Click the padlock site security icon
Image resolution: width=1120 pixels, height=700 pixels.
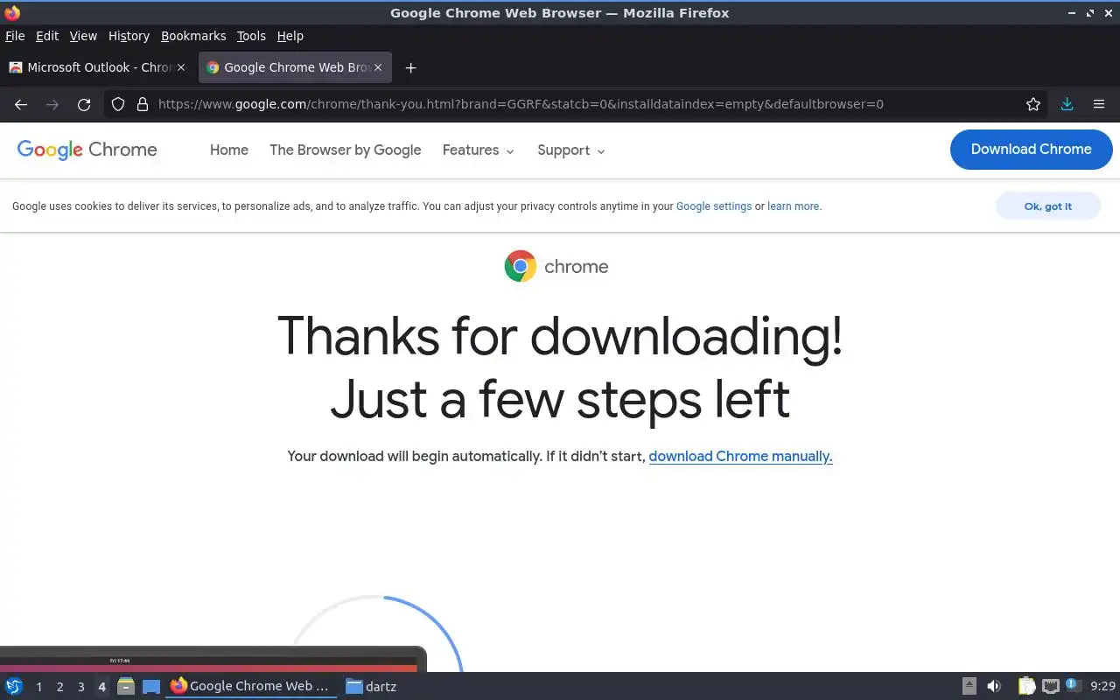143,104
